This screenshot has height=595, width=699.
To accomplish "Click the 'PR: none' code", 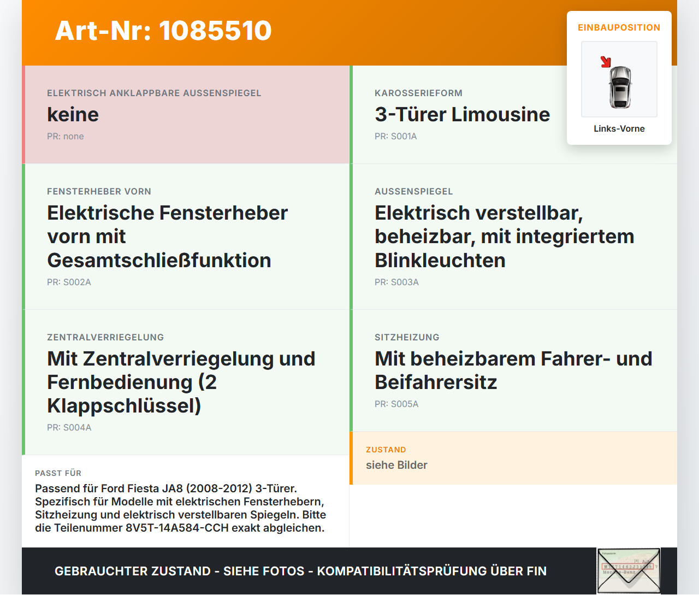I will 66,136.
